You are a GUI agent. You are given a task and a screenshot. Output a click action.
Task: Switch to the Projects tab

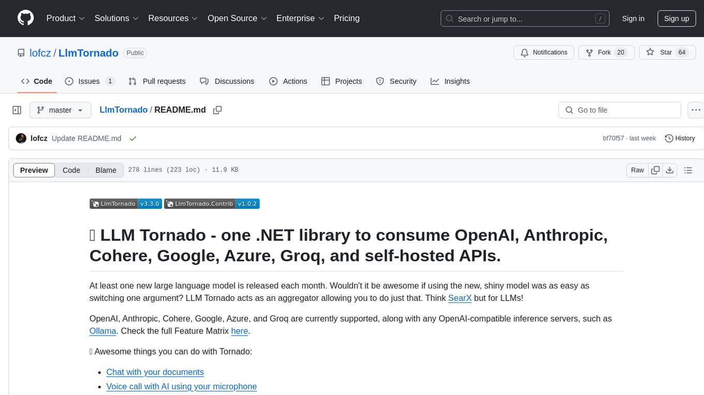(x=342, y=81)
